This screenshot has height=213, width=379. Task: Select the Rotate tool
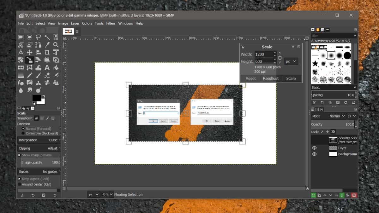click(21, 60)
